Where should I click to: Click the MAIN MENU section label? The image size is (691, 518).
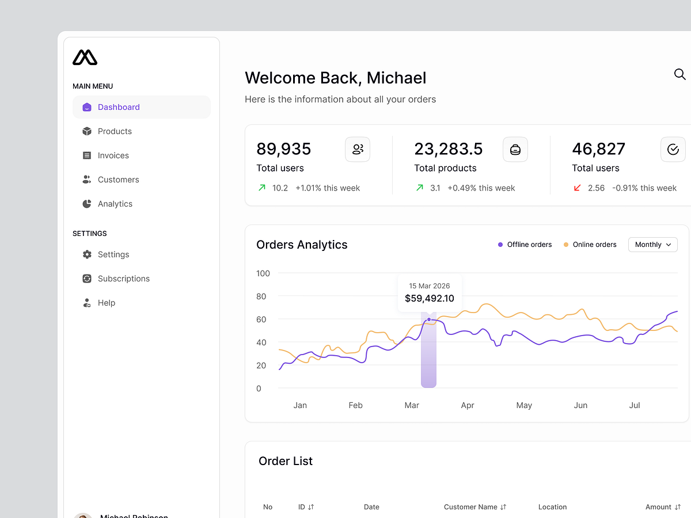pyautogui.click(x=93, y=86)
